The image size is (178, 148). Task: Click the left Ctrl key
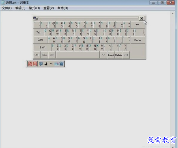coord(37,55)
